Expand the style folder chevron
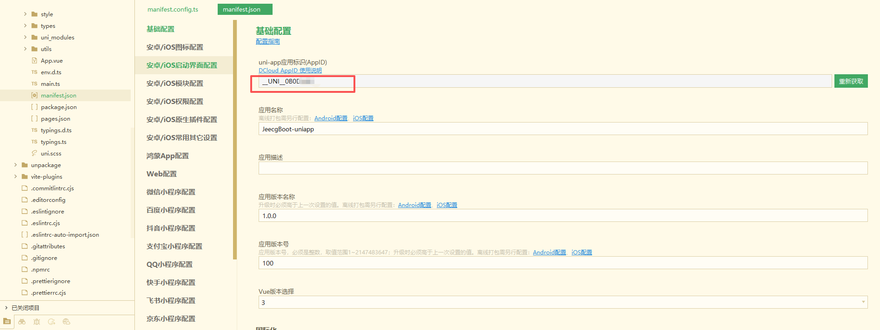 25,14
